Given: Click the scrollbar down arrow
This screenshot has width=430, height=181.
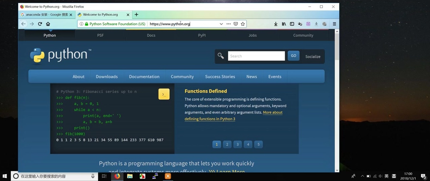Looking at the screenshot, I should pos(337,170).
